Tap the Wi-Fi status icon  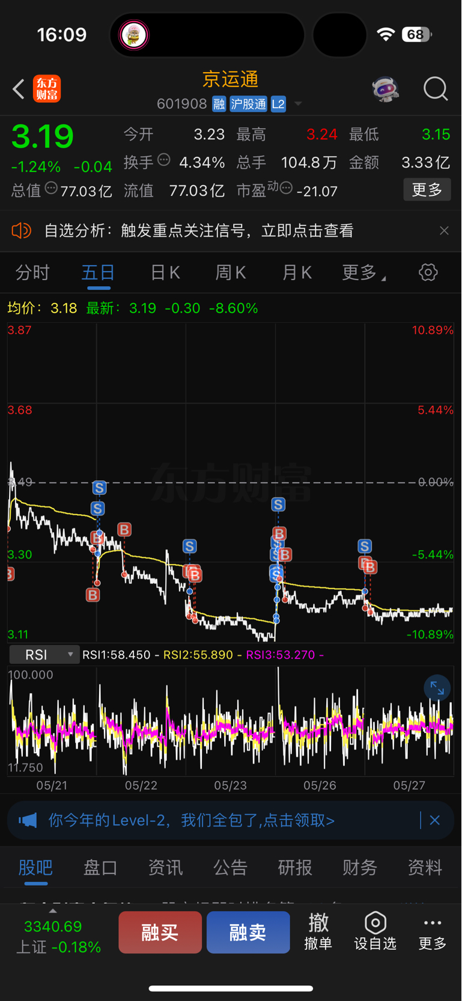coord(386,34)
